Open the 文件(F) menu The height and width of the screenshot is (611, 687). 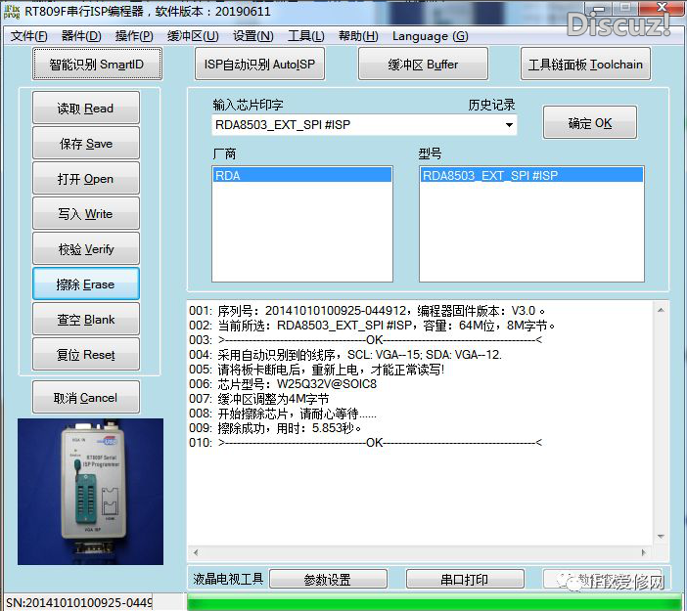tap(29, 36)
